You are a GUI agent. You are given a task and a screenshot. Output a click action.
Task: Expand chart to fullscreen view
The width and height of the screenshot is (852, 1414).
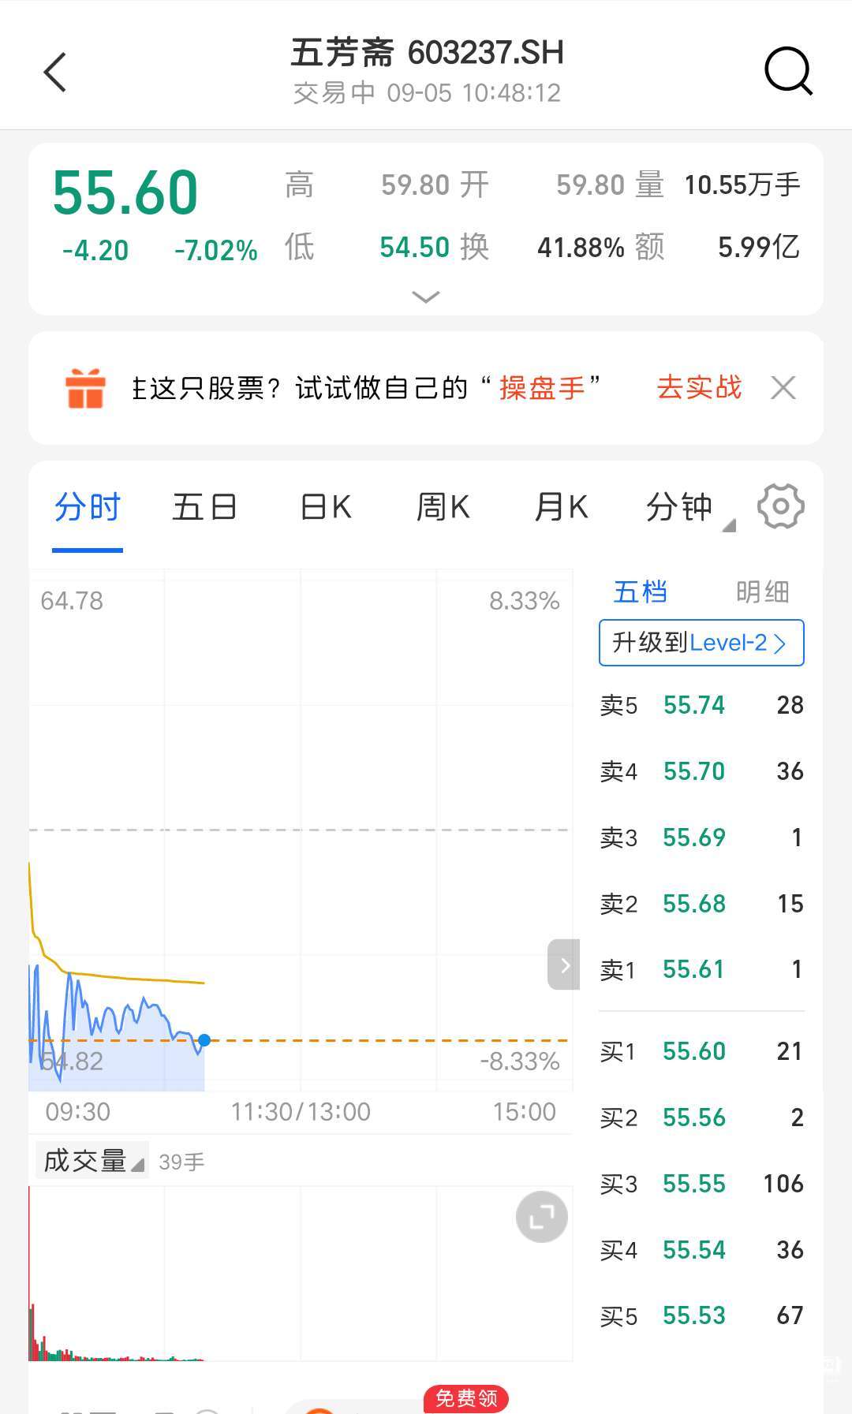click(541, 1217)
